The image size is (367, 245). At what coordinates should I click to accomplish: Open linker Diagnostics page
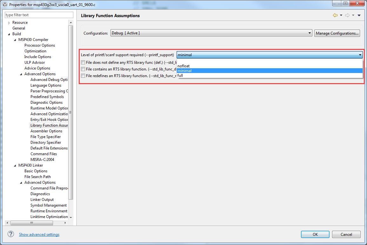pyautogui.click(x=40, y=194)
